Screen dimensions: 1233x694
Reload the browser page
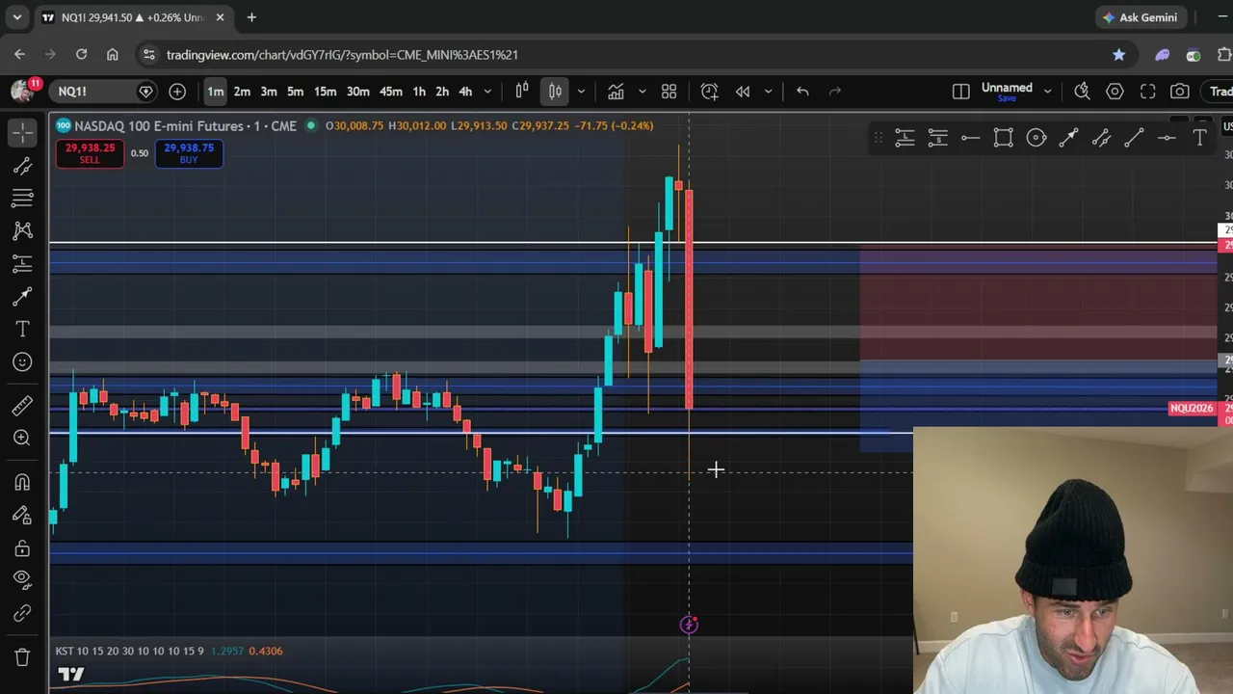click(81, 55)
